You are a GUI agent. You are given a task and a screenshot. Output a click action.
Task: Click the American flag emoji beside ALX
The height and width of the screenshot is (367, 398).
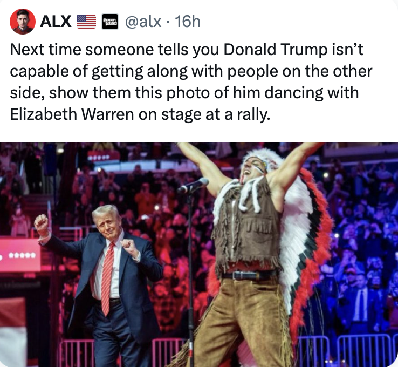[x=86, y=22]
